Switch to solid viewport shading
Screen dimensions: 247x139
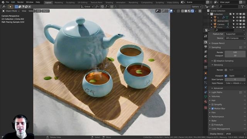186,11
